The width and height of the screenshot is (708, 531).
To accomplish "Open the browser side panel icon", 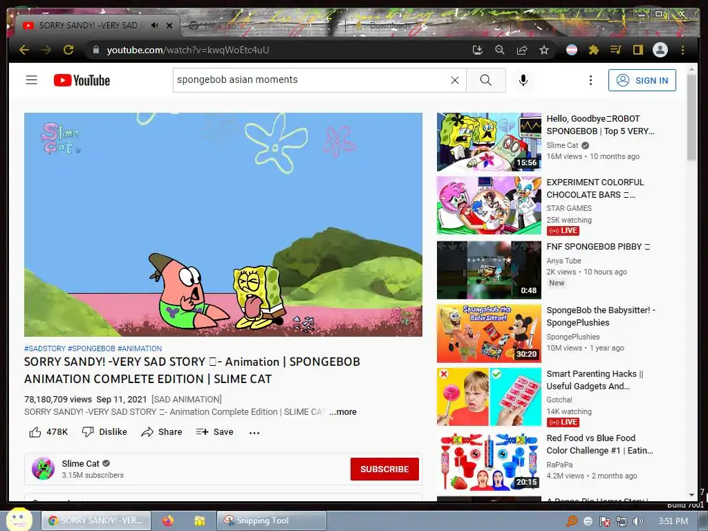I will (x=637, y=50).
